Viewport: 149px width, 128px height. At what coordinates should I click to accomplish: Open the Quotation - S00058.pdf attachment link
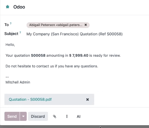(x=30, y=99)
